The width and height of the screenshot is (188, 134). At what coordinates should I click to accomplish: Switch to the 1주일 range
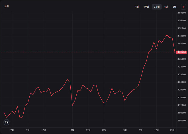tap(146, 7)
